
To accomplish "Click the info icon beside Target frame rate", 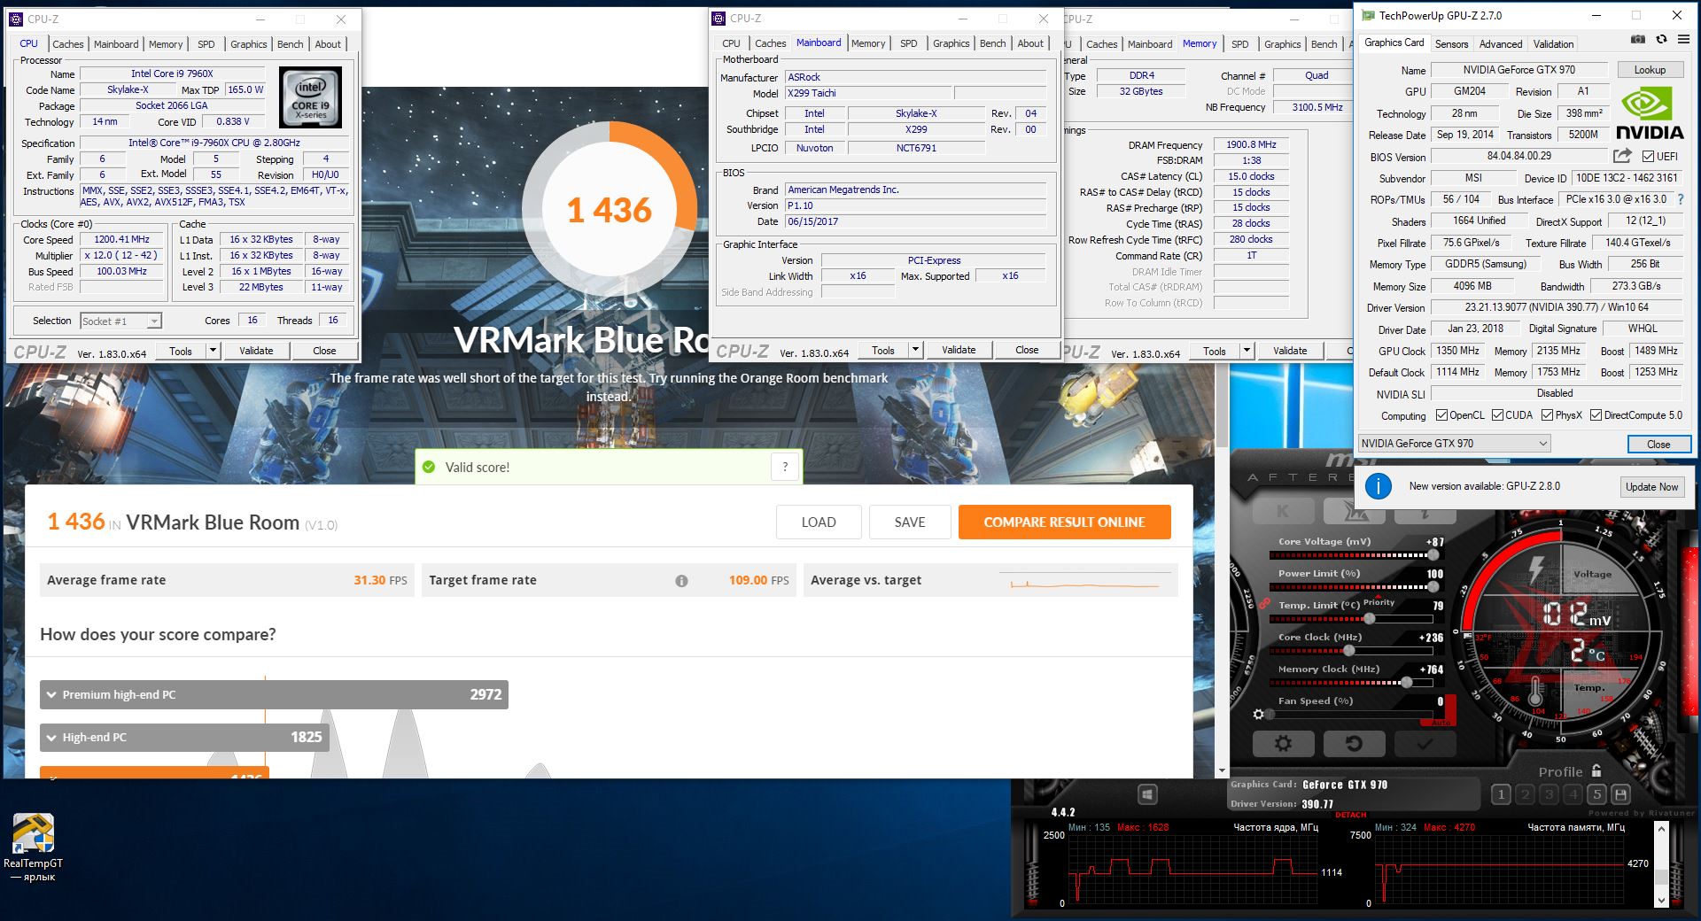I will point(681,581).
